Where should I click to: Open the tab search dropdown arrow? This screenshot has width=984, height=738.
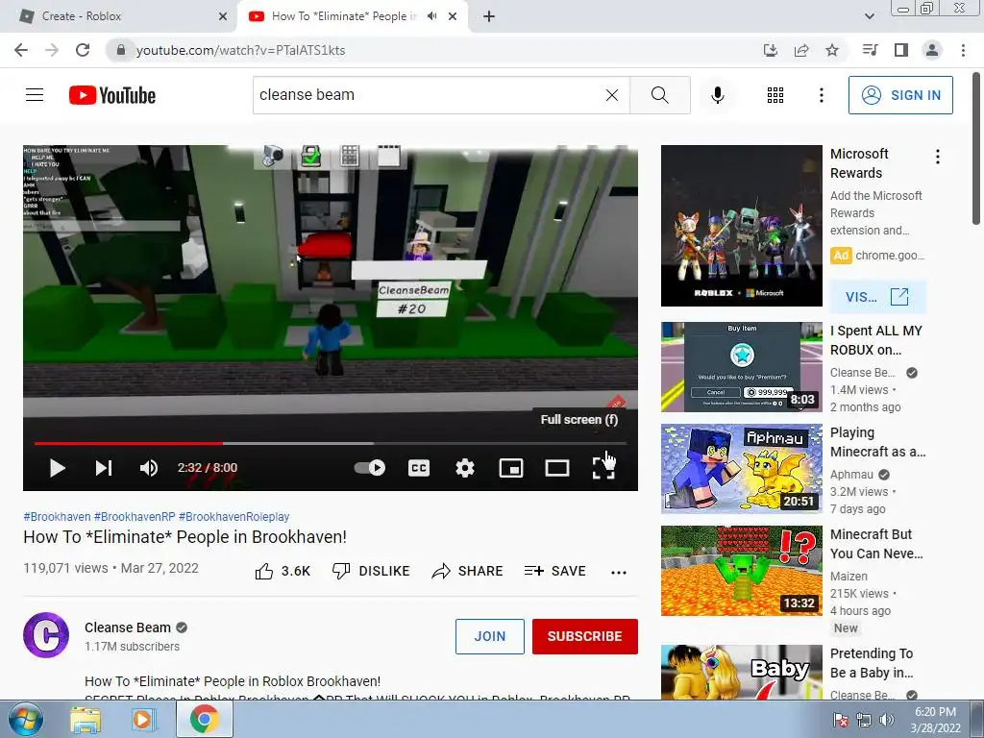click(869, 16)
